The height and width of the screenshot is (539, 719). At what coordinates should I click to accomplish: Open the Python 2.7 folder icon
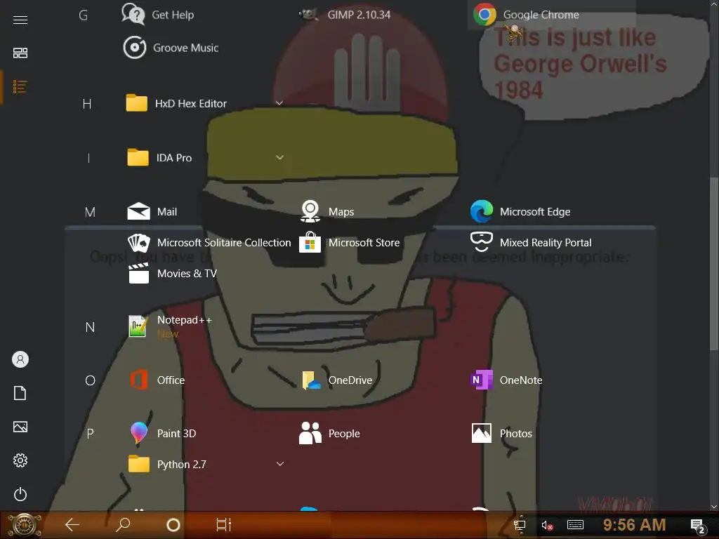(139, 464)
